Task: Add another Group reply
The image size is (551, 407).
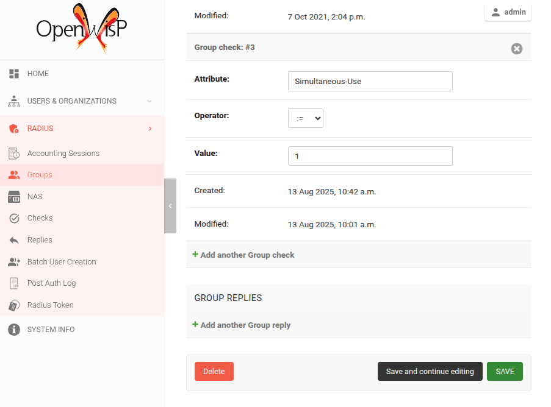Action: click(245, 325)
